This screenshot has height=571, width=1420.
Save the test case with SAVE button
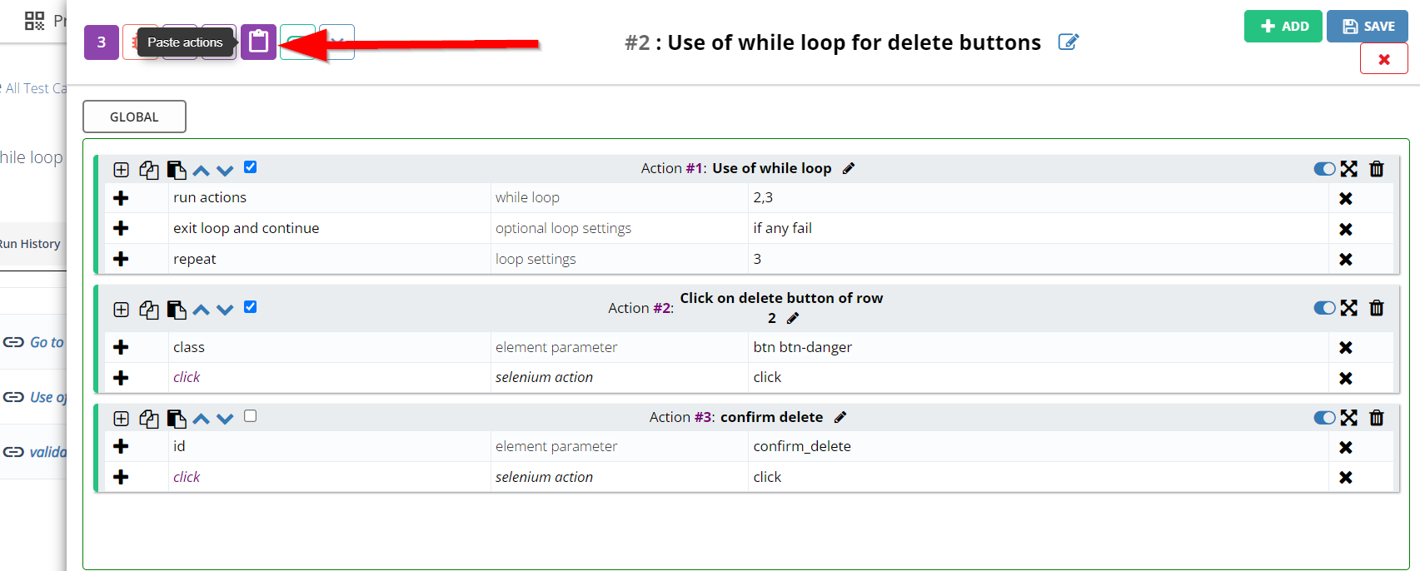(1367, 27)
